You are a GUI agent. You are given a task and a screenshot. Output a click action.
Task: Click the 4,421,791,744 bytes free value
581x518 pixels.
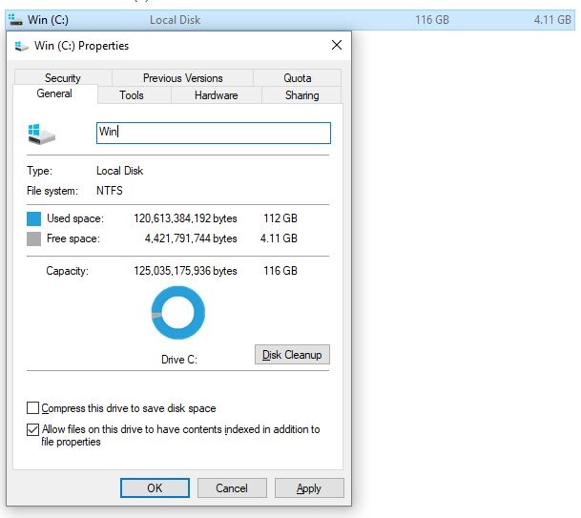(191, 238)
